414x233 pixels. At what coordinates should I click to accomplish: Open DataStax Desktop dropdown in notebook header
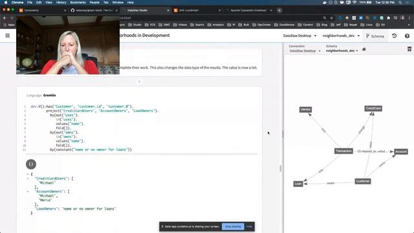coord(300,36)
